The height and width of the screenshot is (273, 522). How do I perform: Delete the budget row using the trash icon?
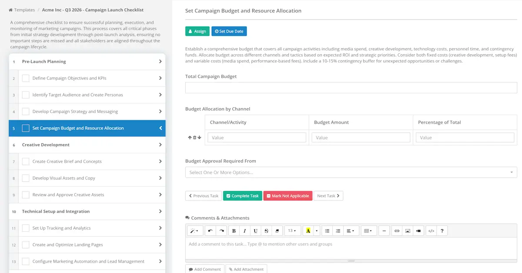point(194,137)
